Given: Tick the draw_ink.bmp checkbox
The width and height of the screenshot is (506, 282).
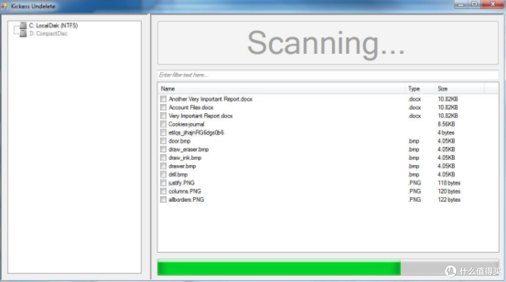Looking at the screenshot, I should (x=164, y=158).
